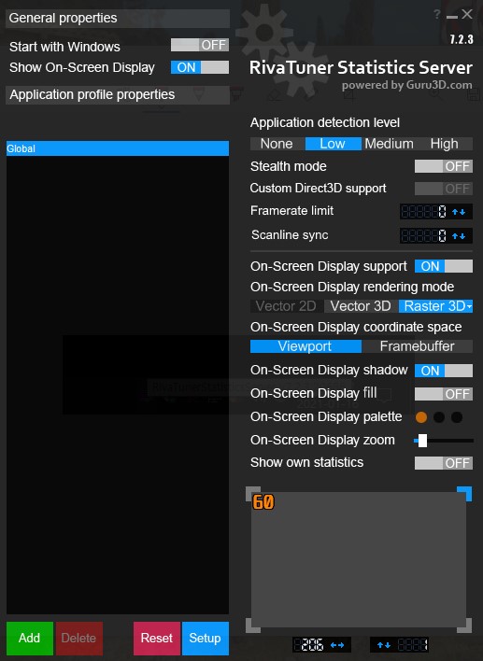Click vertical position arrows below preview
This screenshot has width=483, height=661.
coord(383,645)
